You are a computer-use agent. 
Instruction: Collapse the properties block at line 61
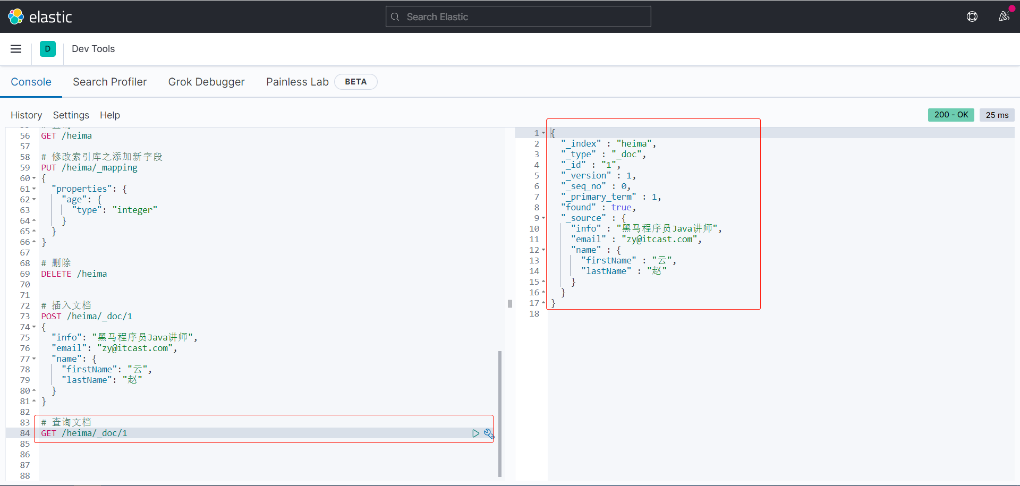tap(34, 189)
